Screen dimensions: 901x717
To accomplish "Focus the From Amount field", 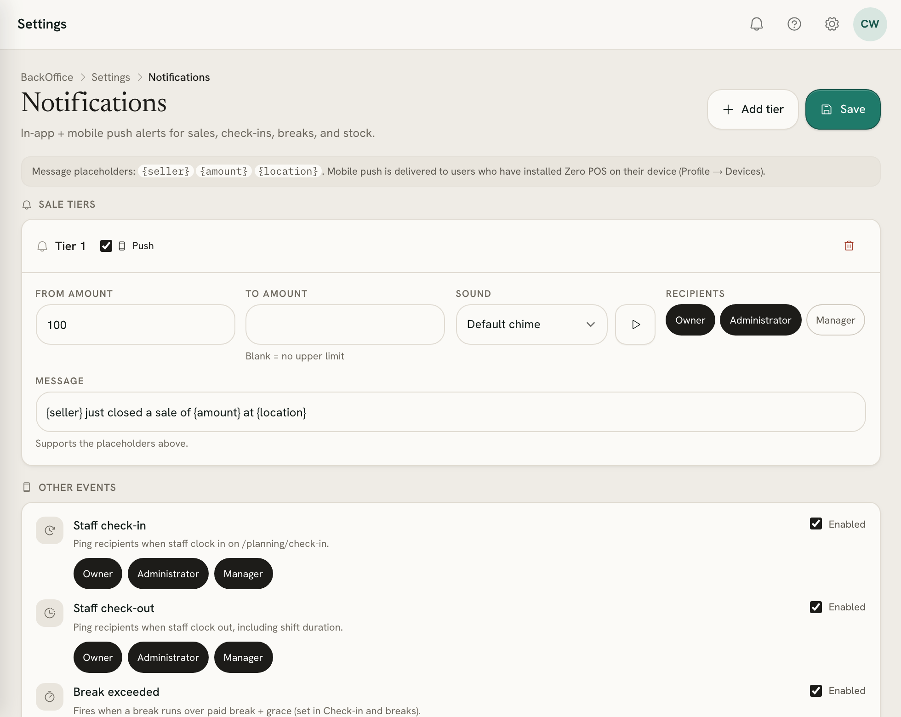I will [x=135, y=324].
